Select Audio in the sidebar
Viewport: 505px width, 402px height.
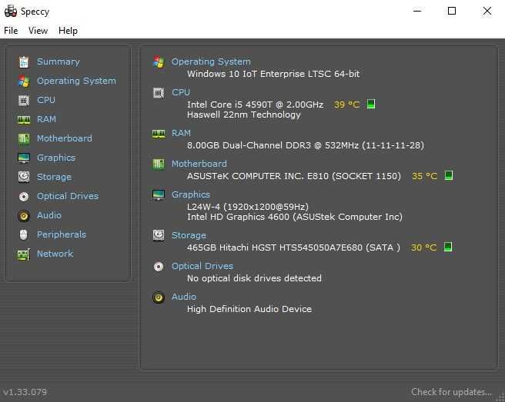[49, 215]
